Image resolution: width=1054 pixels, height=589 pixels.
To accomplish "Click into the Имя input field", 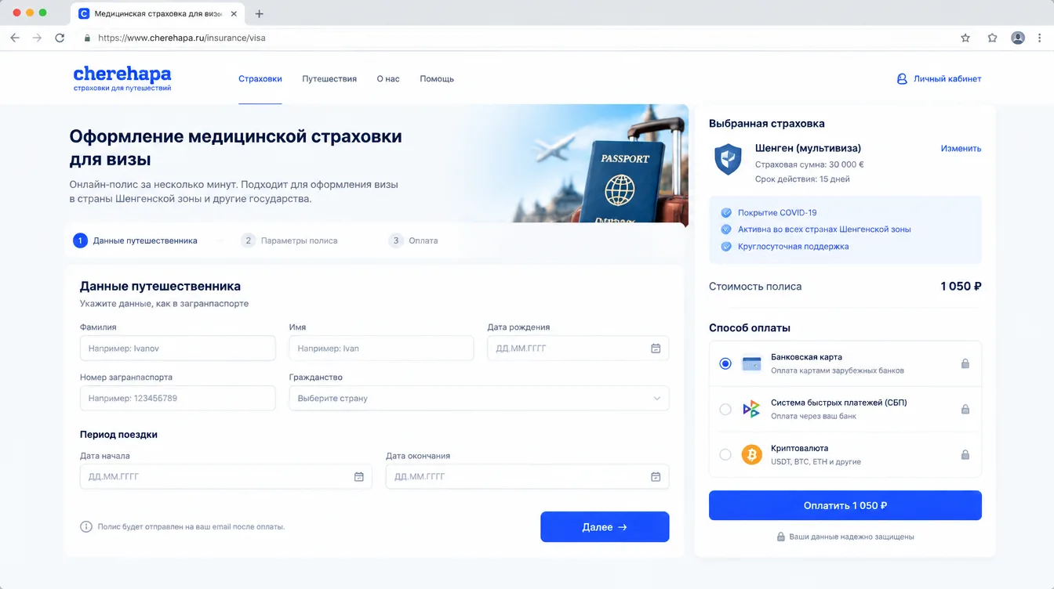I will pyautogui.click(x=381, y=349).
